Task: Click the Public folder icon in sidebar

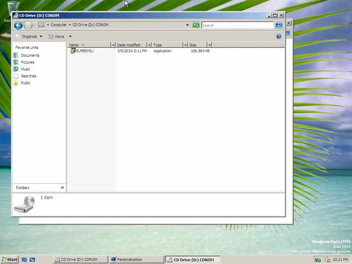Action: coord(16,83)
